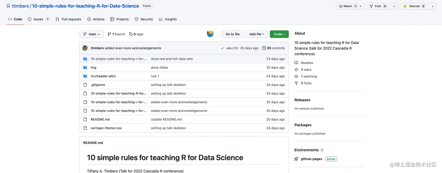
Task: Open the img folder icon
Action: [85, 67]
